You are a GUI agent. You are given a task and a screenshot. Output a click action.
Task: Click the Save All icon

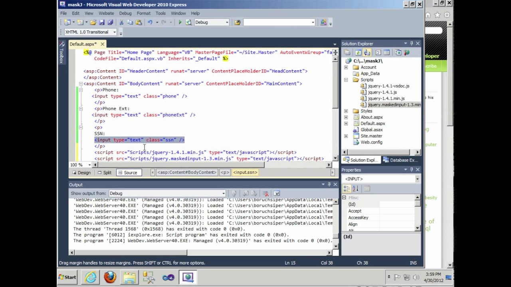(111, 22)
